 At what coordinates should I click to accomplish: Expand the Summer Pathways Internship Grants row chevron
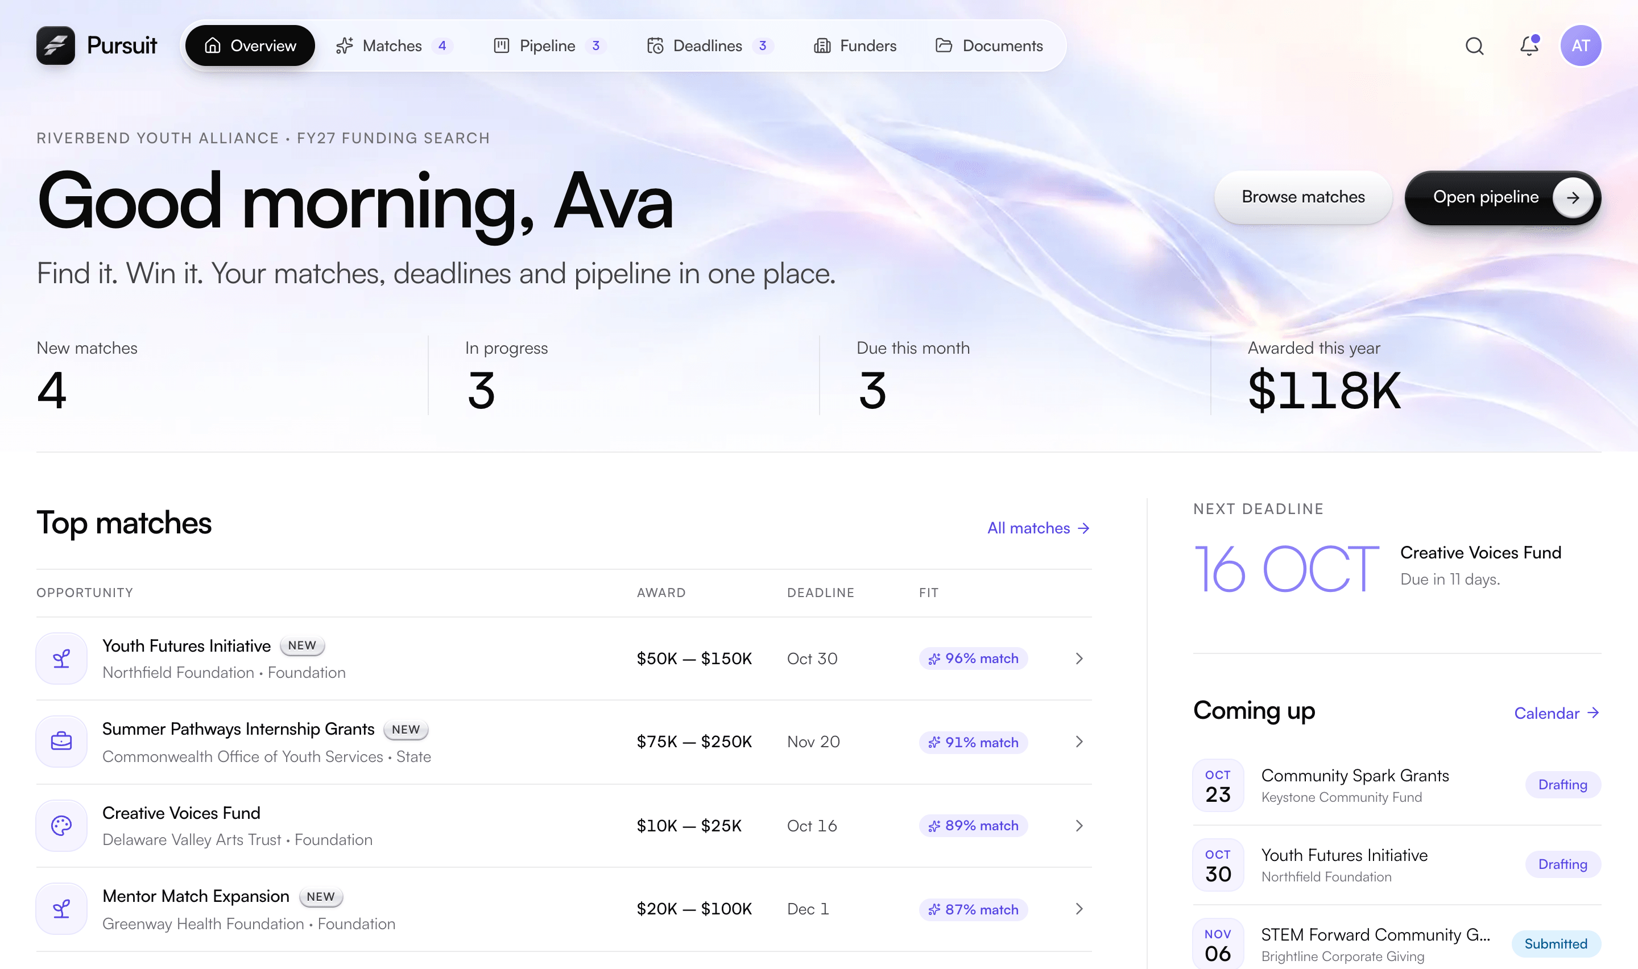[x=1079, y=742]
